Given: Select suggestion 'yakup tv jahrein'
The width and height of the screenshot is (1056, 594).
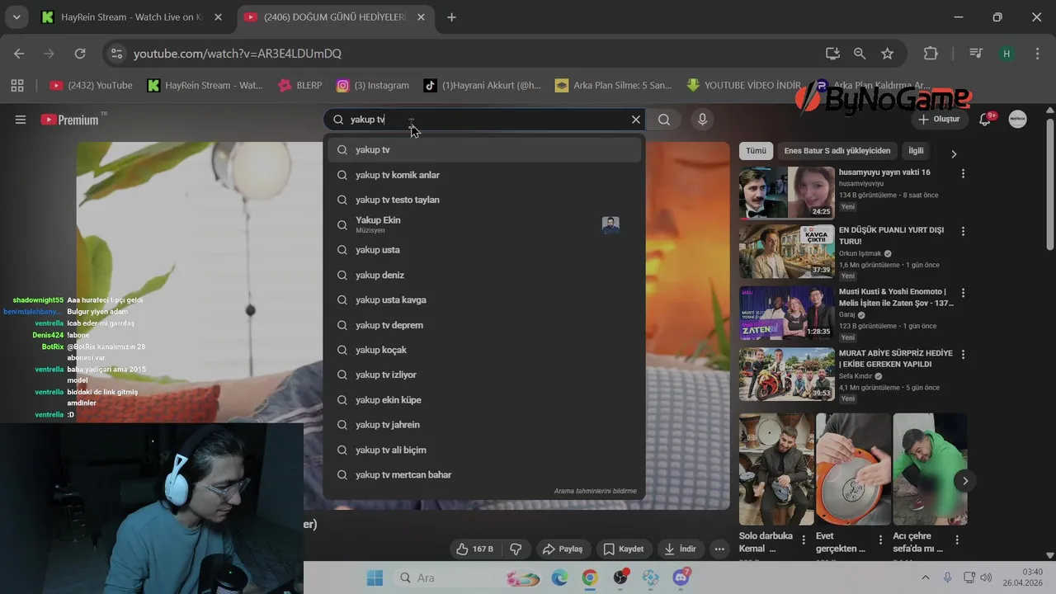Looking at the screenshot, I should pyautogui.click(x=484, y=425).
